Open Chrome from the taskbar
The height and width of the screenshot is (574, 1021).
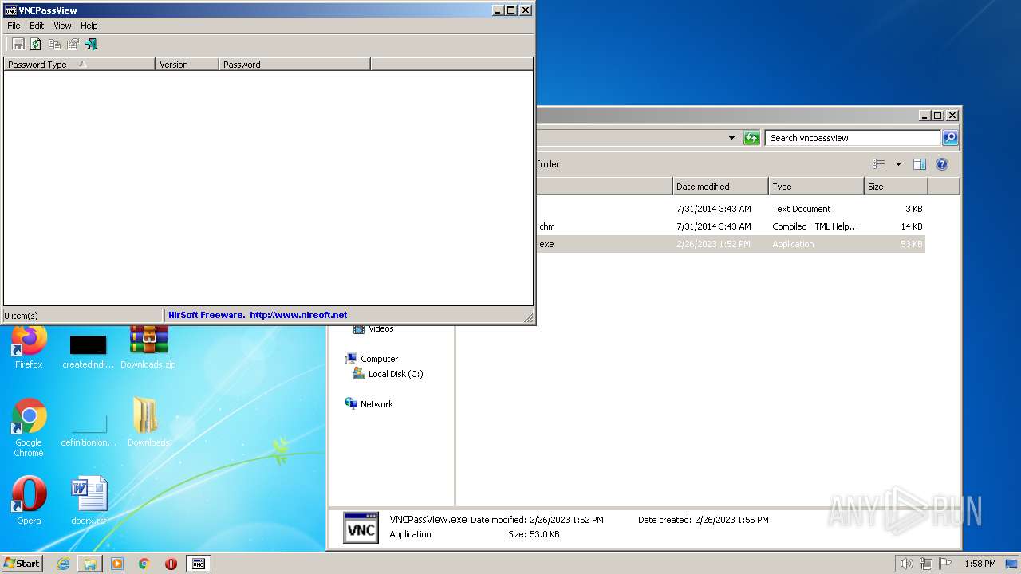click(x=144, y=564)
